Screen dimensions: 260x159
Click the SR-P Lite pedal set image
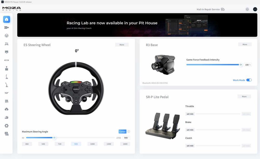point(163,126)
